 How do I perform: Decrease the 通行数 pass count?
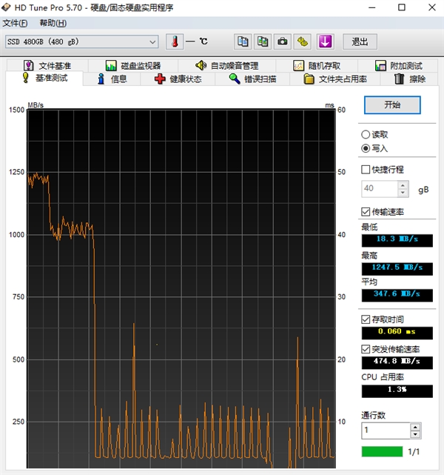pos(415,435)
